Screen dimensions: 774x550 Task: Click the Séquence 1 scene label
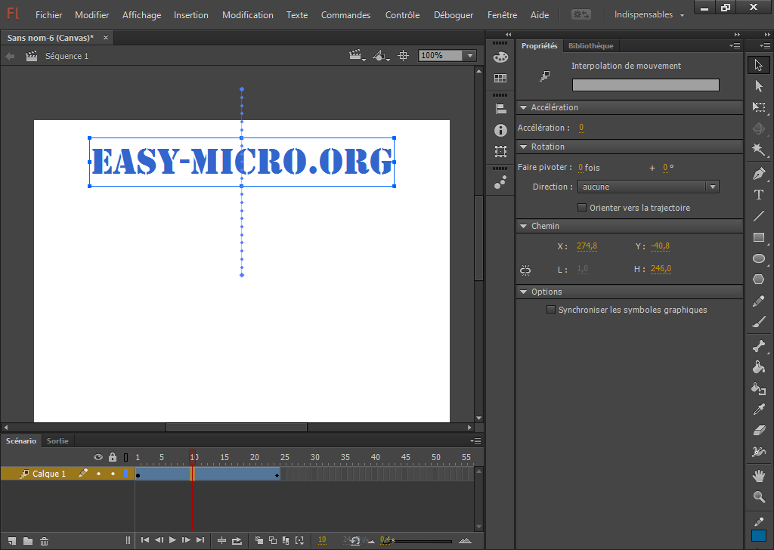67,56
